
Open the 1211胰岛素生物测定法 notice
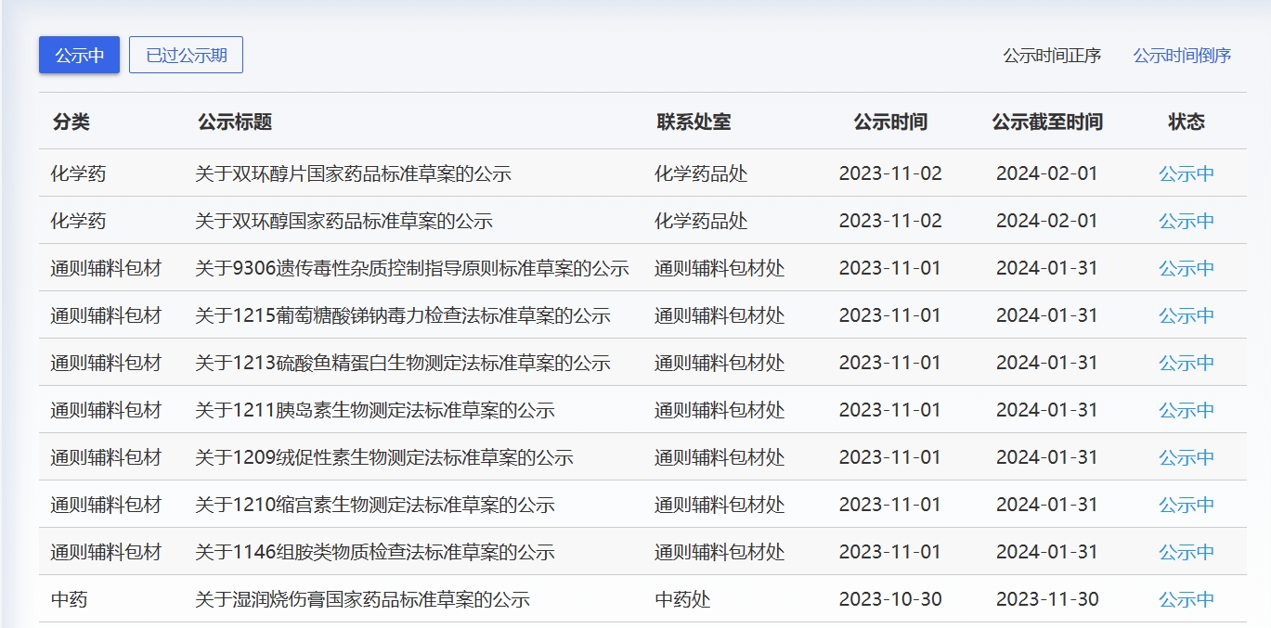pos(374,410)
